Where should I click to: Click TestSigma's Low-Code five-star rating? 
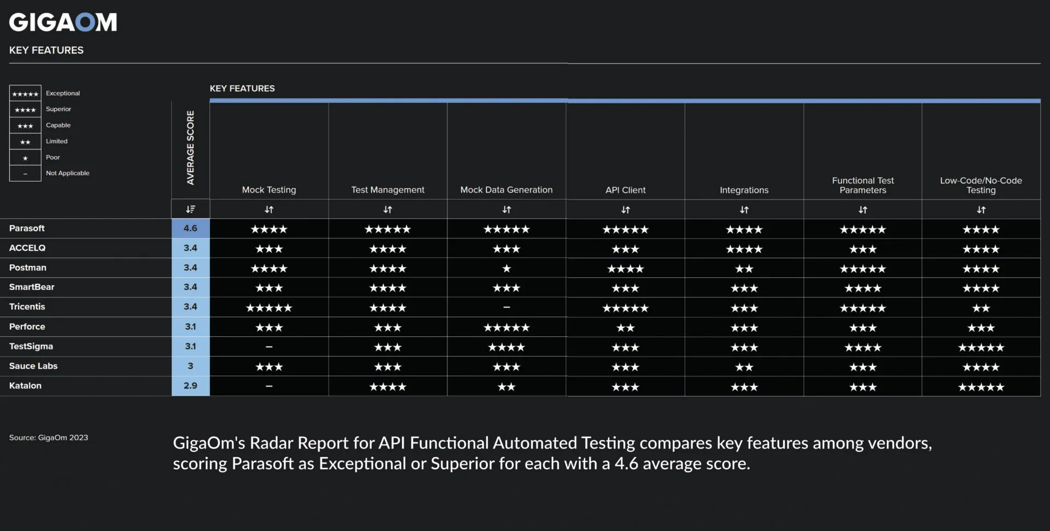981,347
